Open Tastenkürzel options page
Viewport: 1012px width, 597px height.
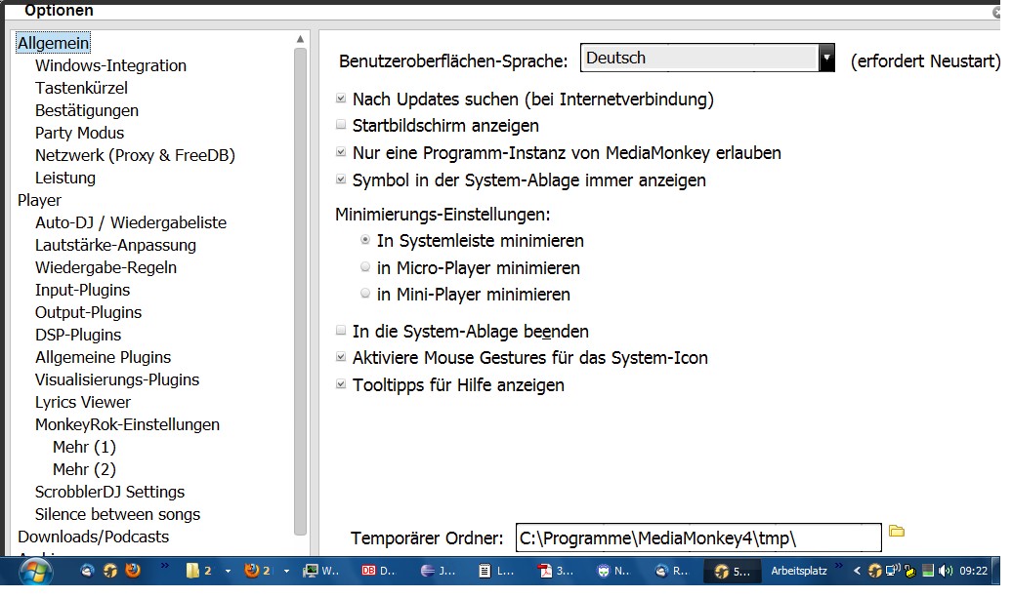[81, 89]
